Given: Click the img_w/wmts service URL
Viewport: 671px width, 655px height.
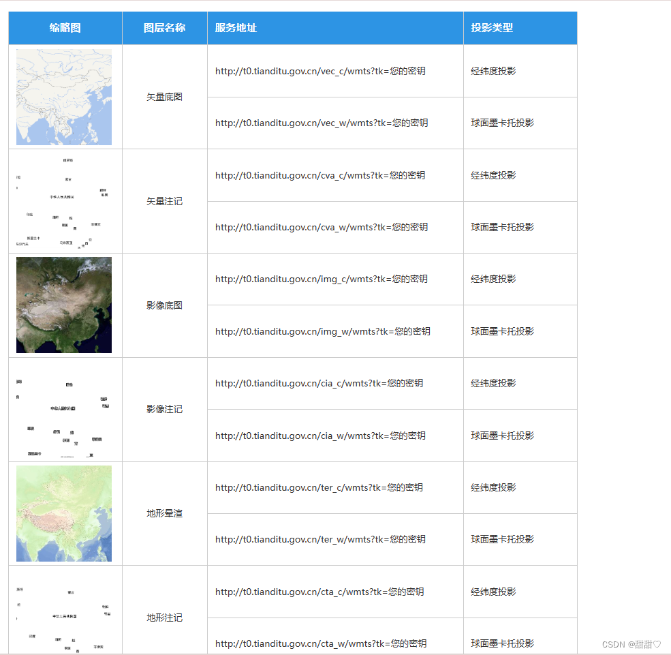Looking at the screenshot, I should [x=323, y=331].
